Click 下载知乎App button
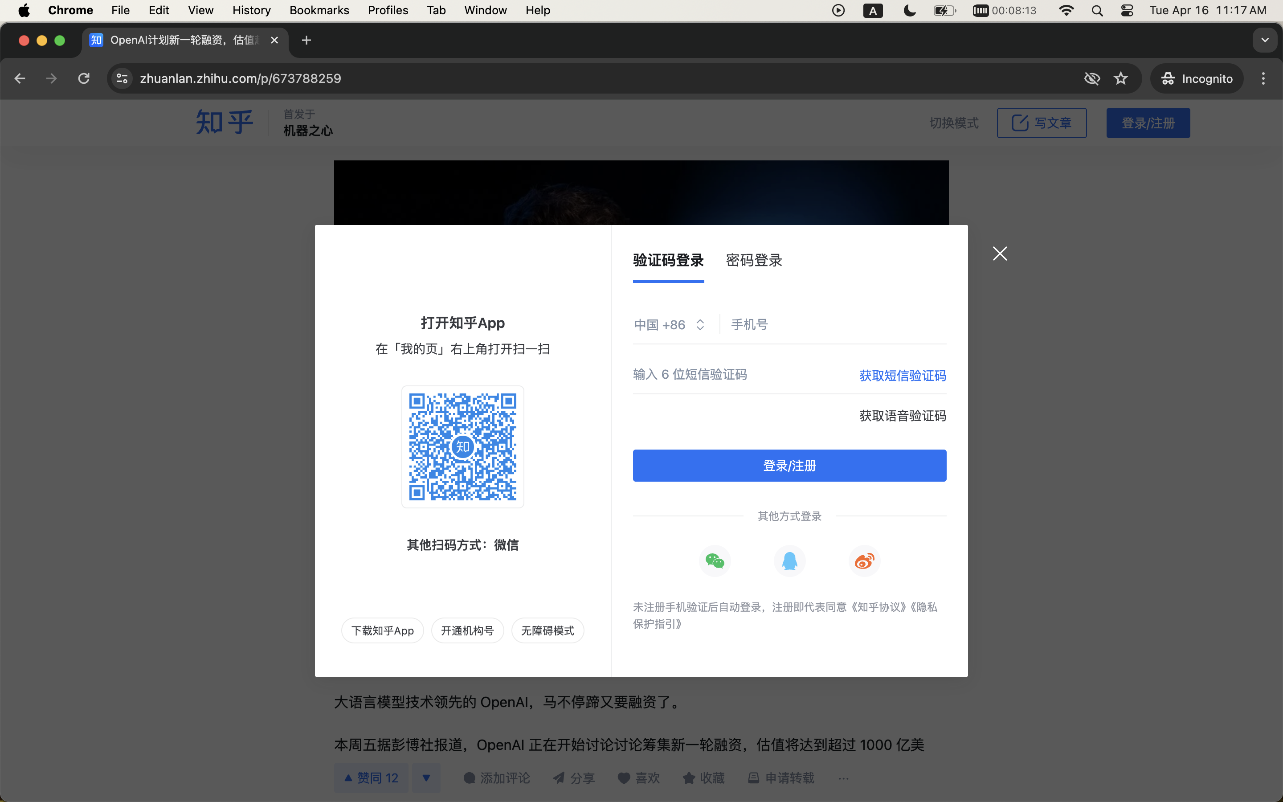Viewport: 1283px width, 802px height. point(382,630)
